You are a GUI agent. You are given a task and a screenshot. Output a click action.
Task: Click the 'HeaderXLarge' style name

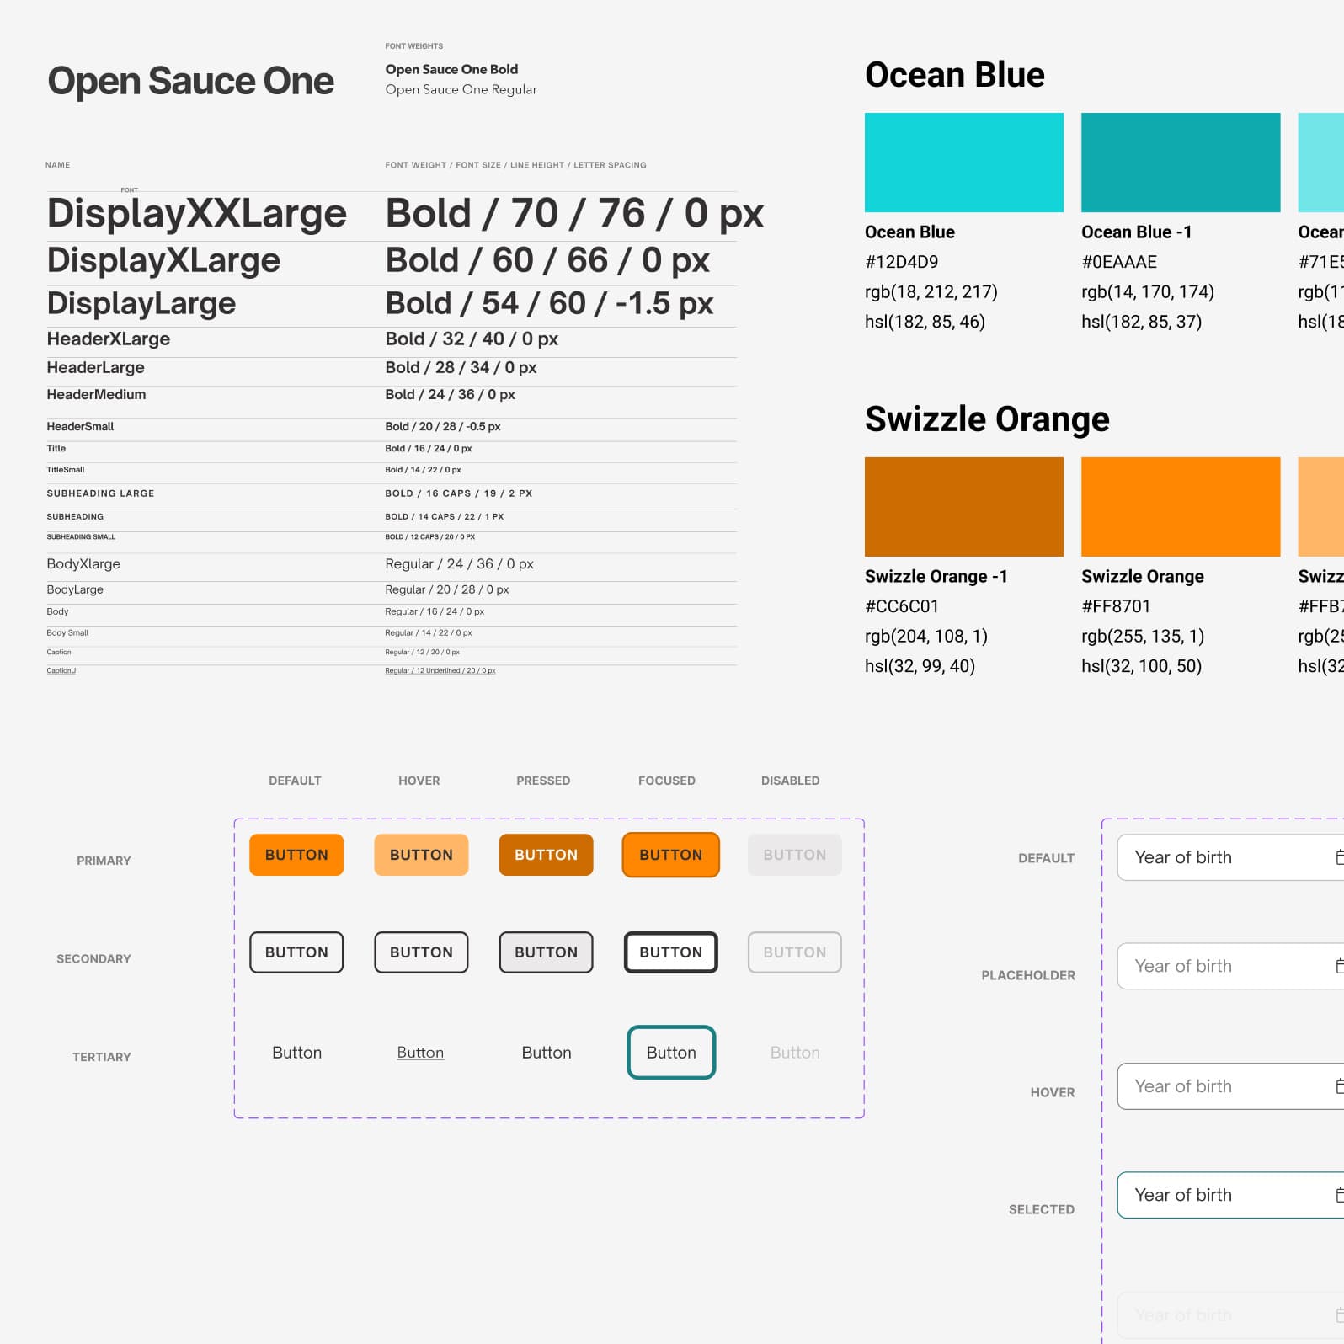pos(109,339)
